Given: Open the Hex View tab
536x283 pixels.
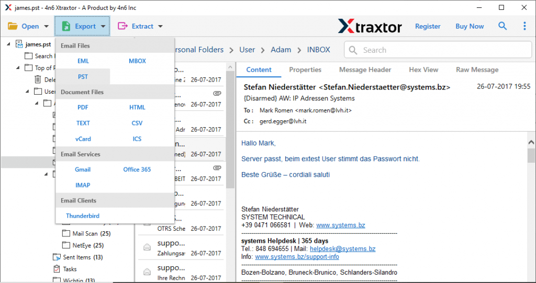Looking at the screenshot, I should 423,70.
